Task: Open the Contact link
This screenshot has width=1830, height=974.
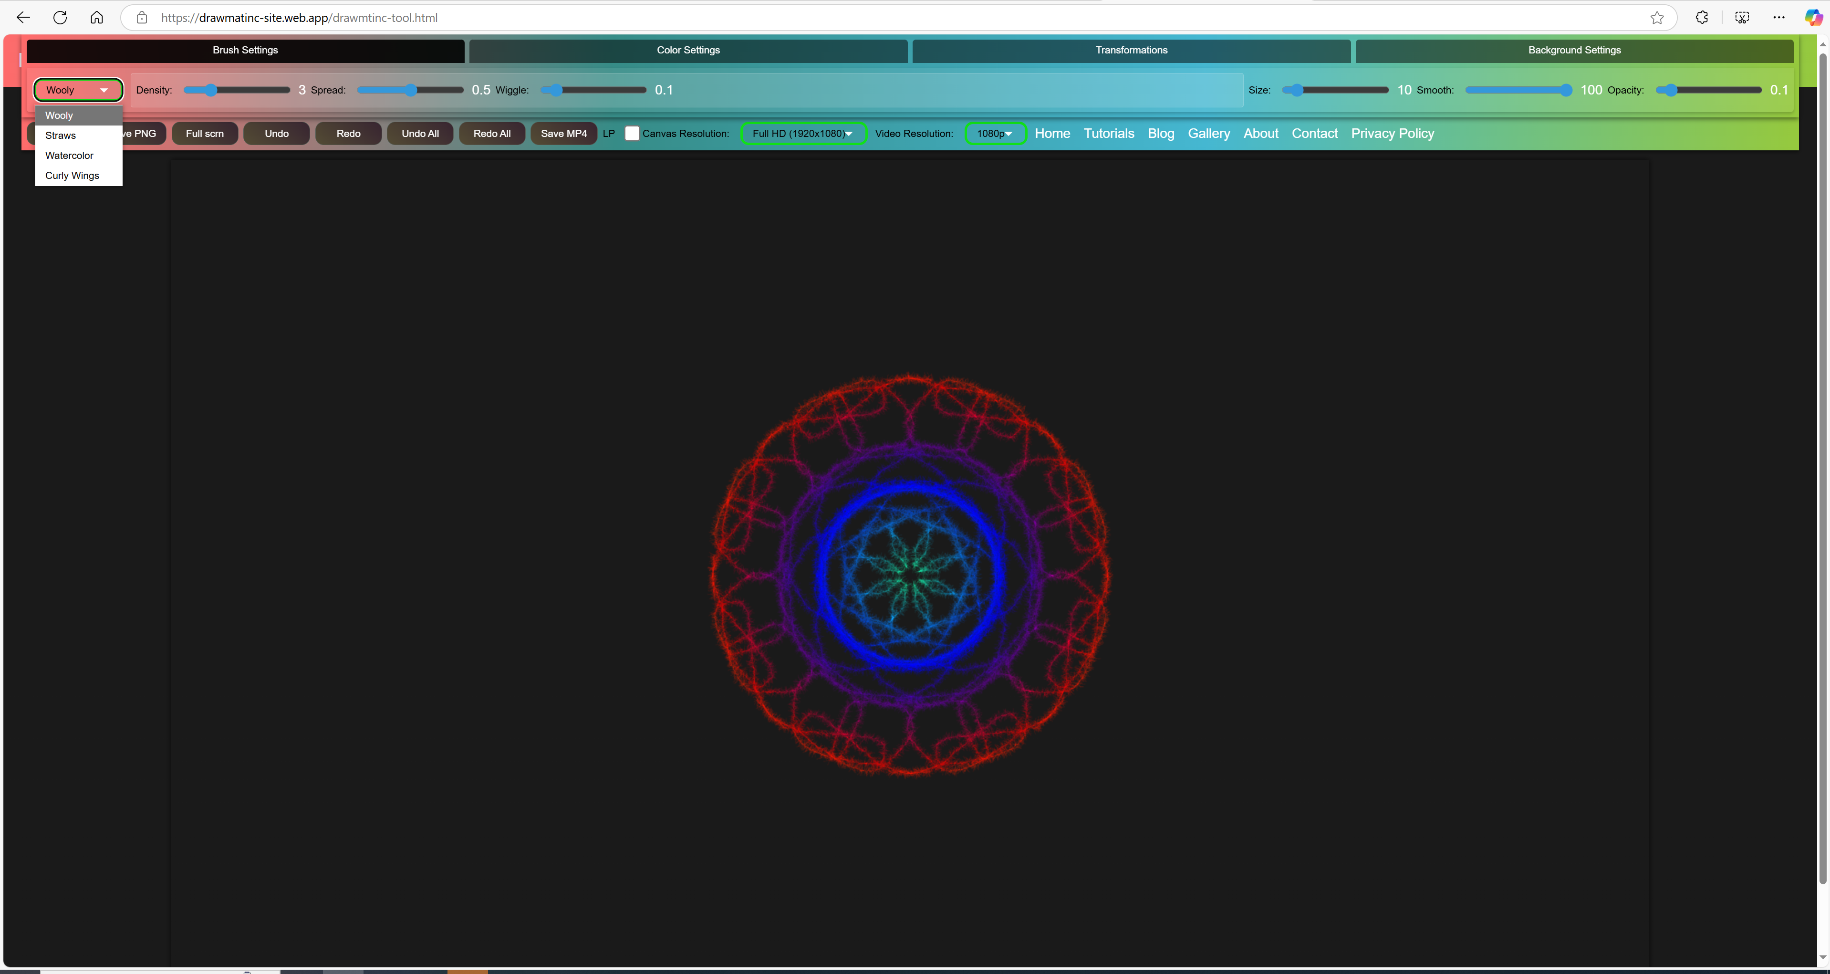Action: 1314,134
